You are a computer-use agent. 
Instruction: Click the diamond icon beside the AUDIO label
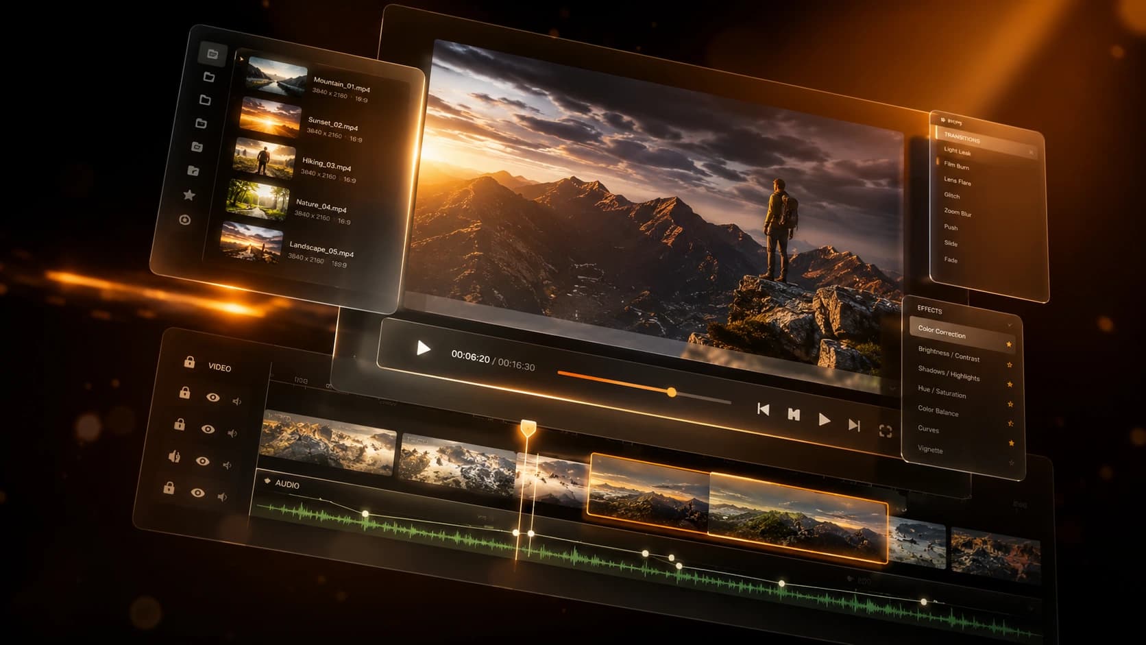click(x=267, y=481)
